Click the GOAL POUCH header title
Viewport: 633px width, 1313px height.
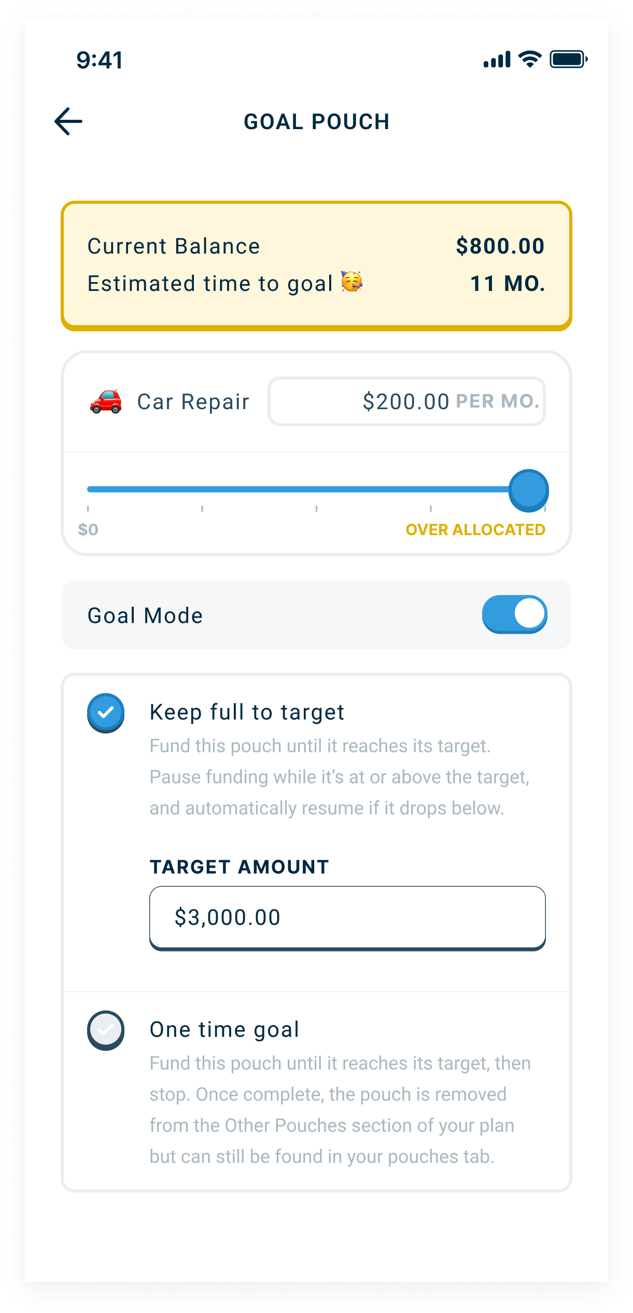(317, 121)
